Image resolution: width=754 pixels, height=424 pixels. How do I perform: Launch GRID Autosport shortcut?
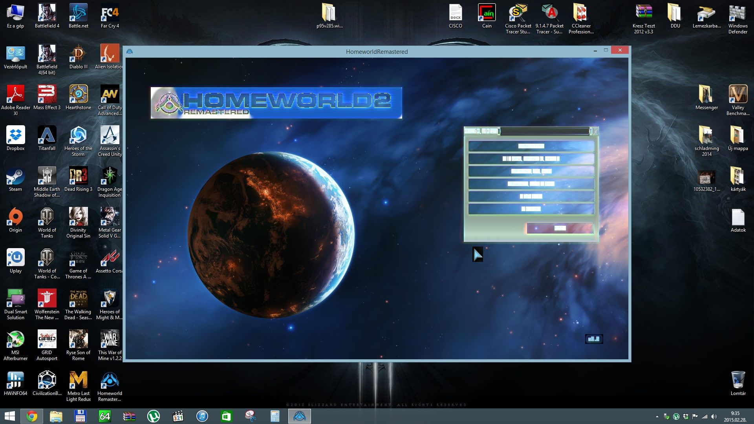pyautogui.click(x=47, y=345)
